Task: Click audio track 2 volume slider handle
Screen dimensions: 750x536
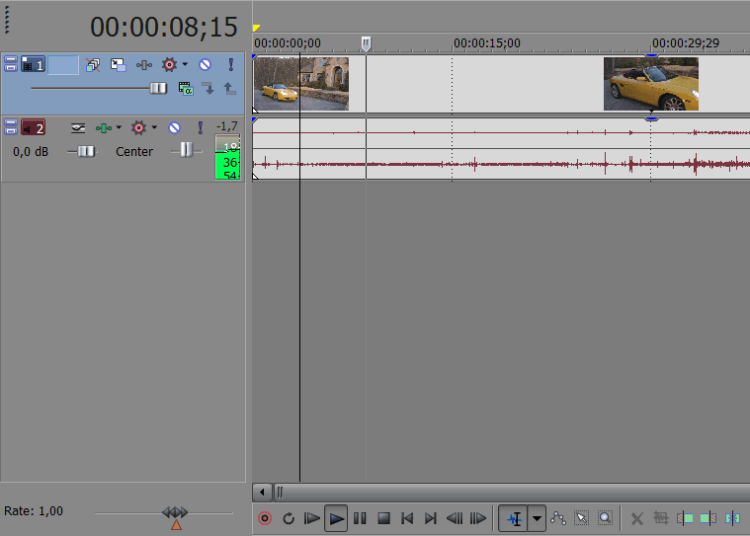Action: point(86,151)
